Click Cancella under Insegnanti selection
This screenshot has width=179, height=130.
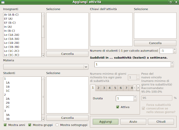pos(67,54)
